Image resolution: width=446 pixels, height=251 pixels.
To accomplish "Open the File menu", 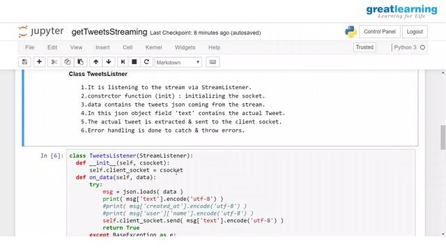I will 29,47.
